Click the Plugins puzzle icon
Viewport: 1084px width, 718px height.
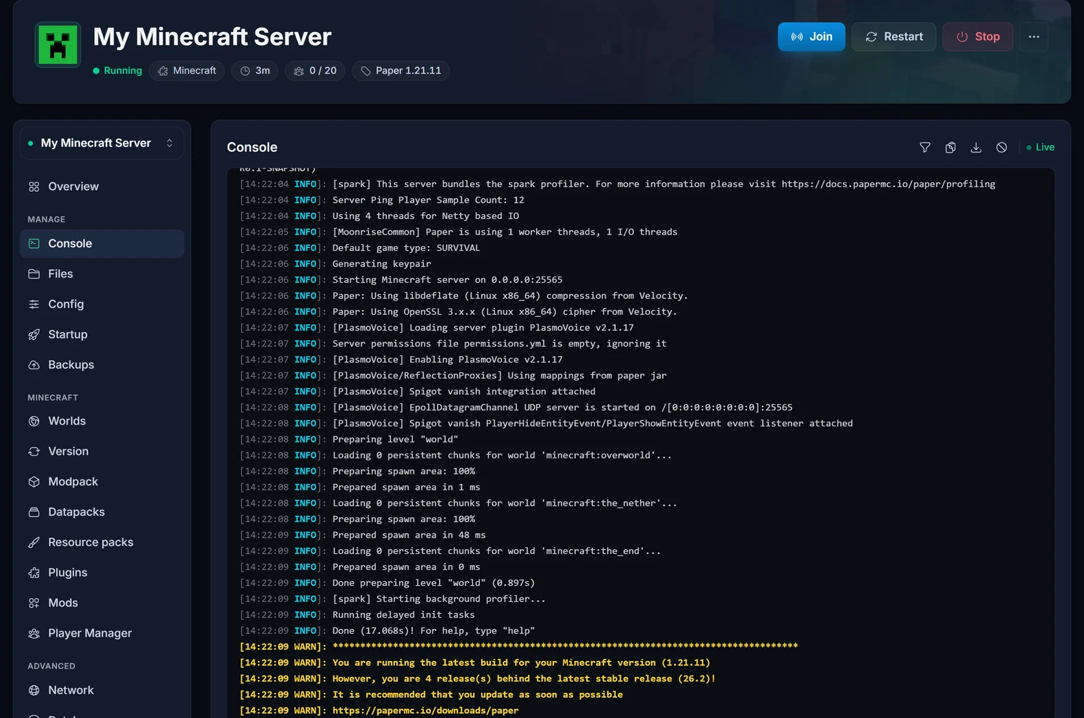tap(34, 572)
